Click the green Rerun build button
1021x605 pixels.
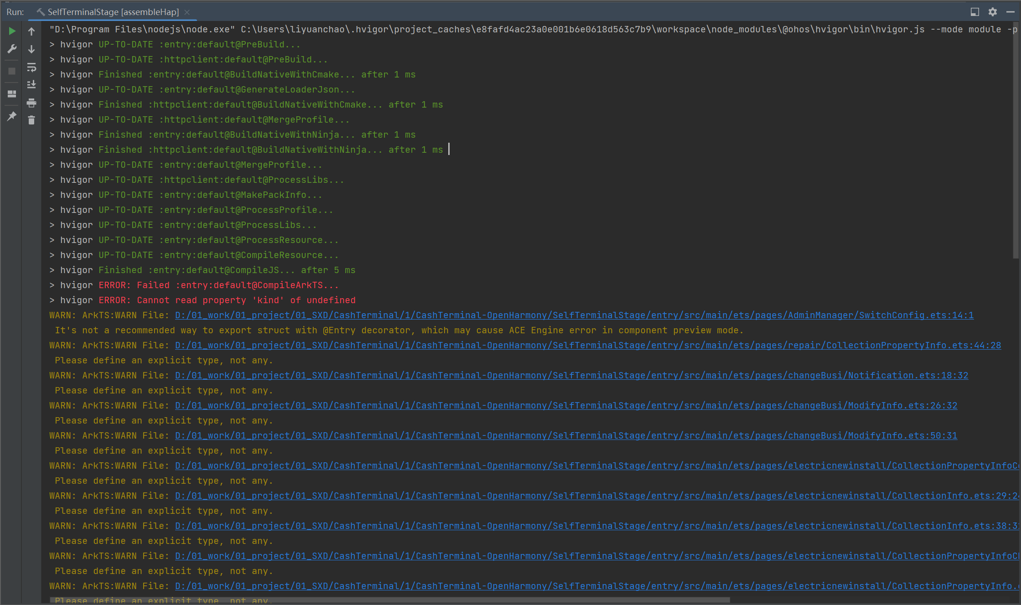(x=12, y=31)
